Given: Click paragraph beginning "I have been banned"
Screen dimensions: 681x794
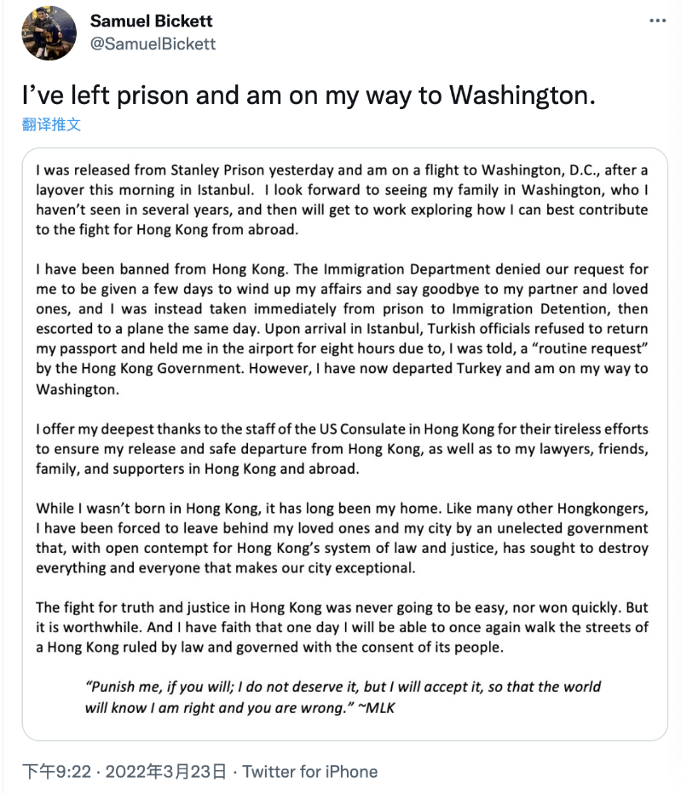Looking at the screenshot, I should 342,328.
